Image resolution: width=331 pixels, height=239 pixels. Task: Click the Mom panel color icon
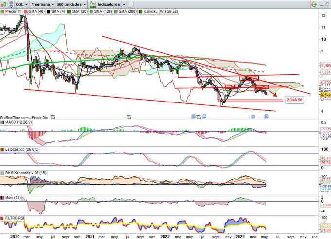click(x=2, y=198)
